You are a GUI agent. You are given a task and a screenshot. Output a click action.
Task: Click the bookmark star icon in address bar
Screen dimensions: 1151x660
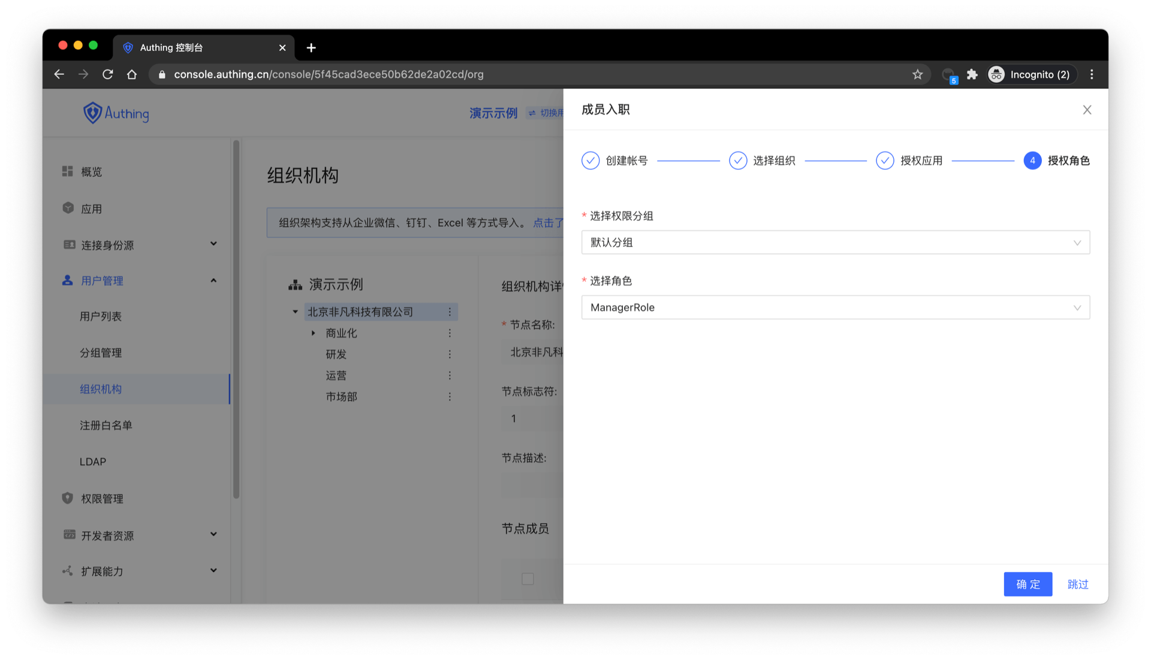tap(917, 74)
